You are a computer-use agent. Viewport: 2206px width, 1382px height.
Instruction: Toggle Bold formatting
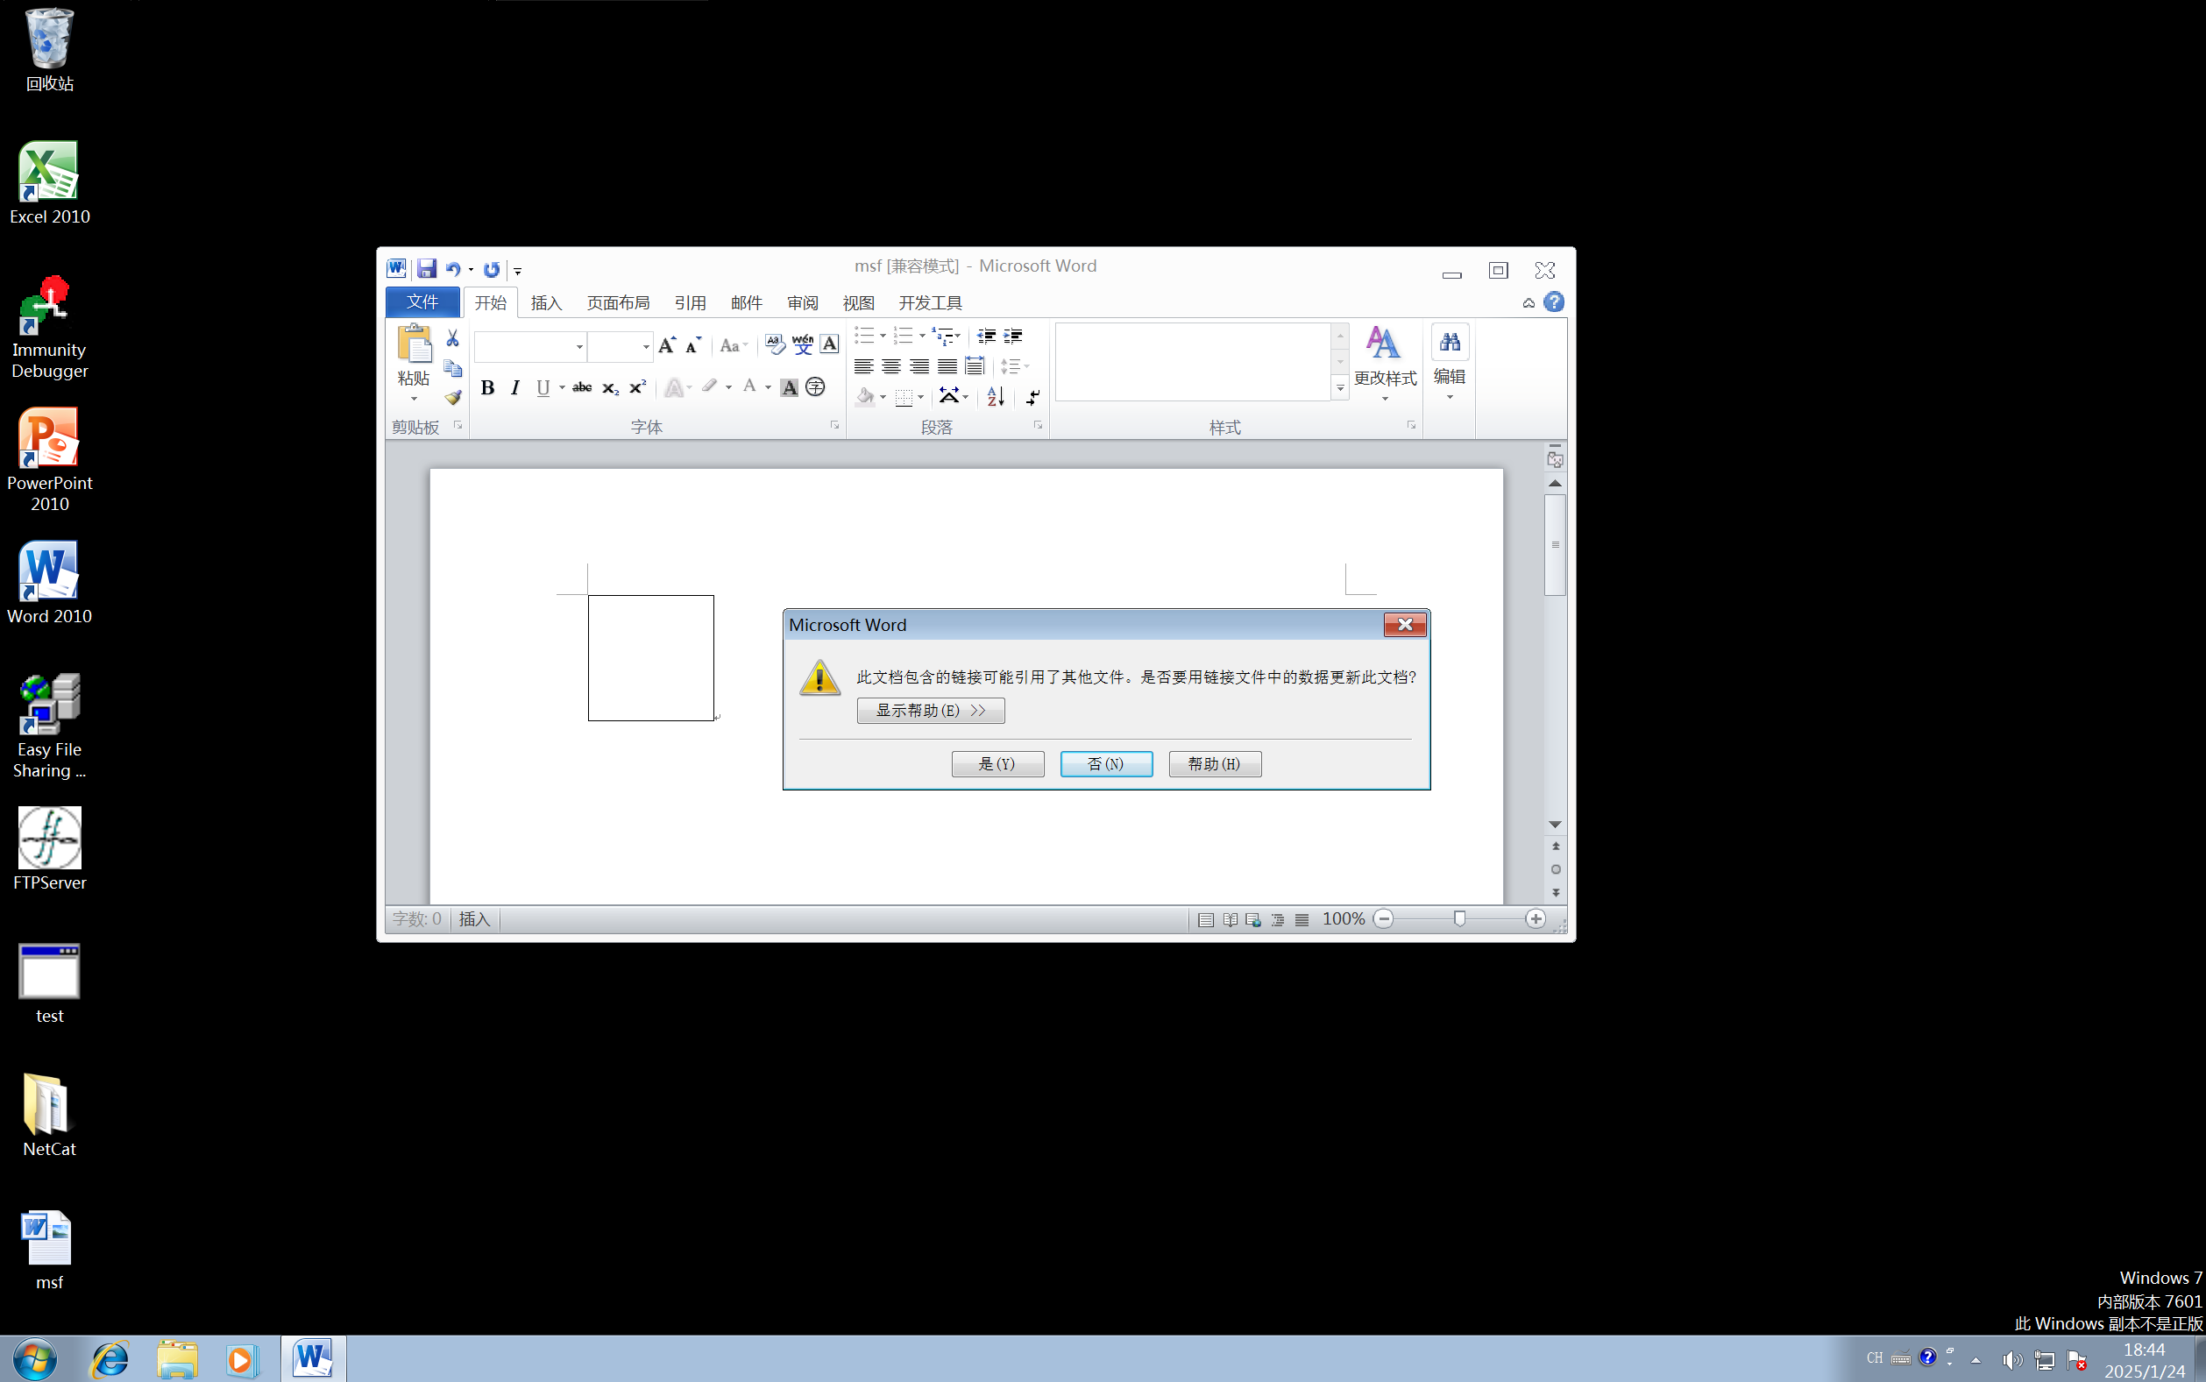tap(487, 387)
